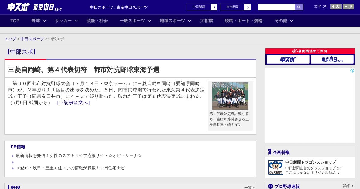Click the プロ野球速報 baseball icon
The height and width of the screenshot is (189, 360).
[271, 186]
